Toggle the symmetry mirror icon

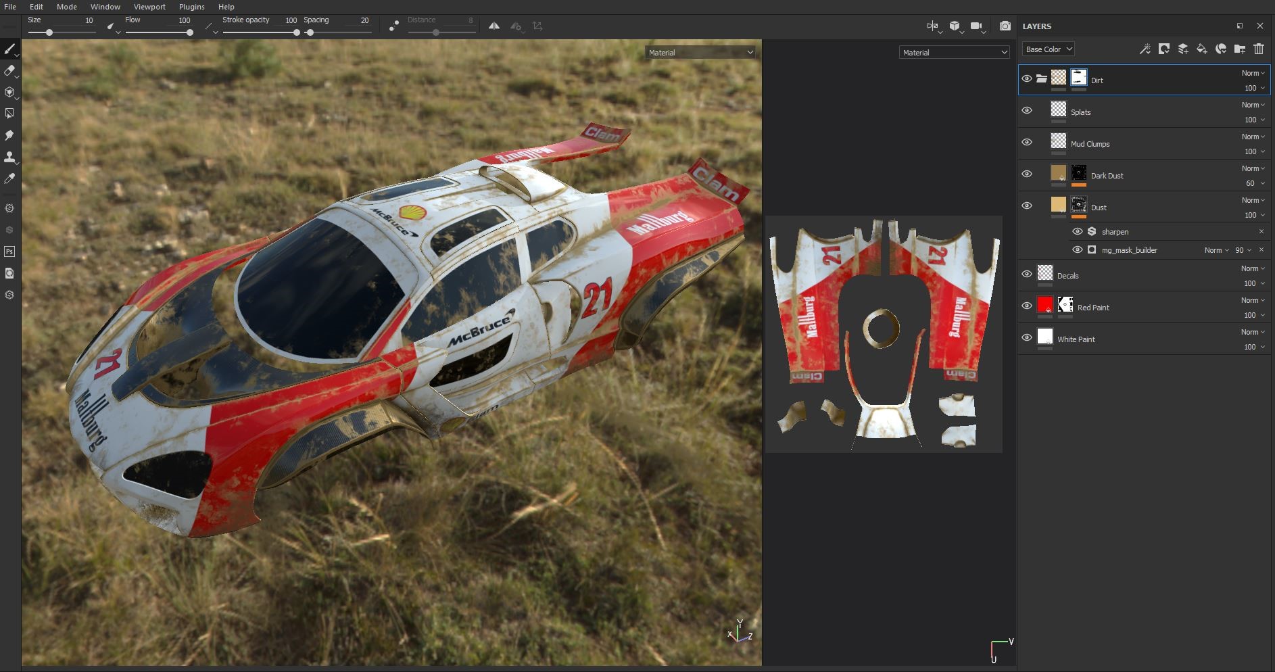[494, 26]
